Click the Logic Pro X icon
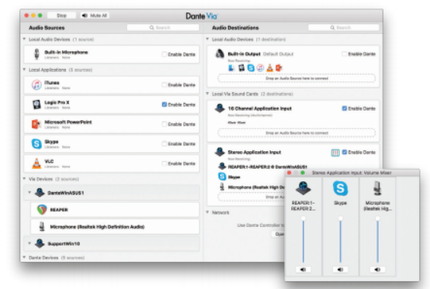The height and width of the screenshot is (289, 430). (36, 105)
